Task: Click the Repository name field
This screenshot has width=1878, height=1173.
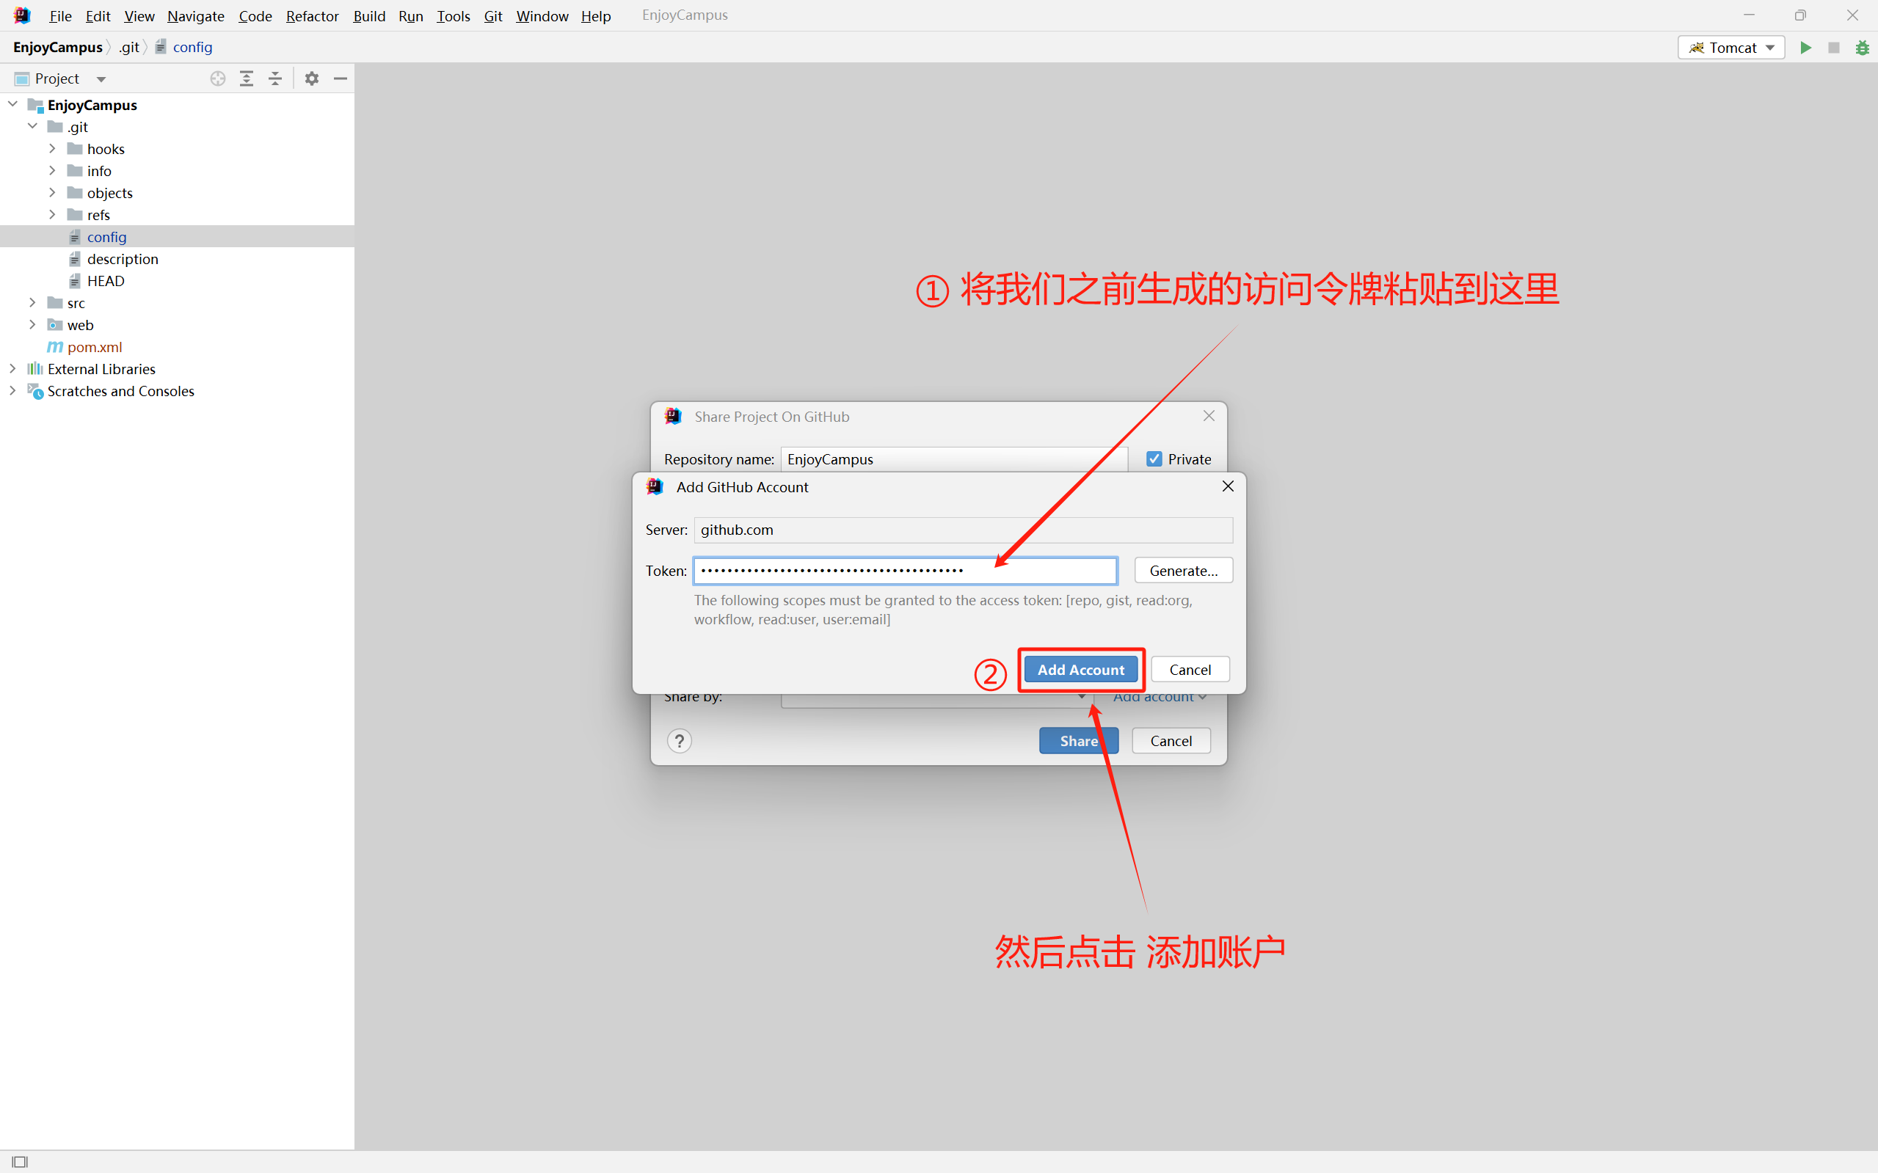Action: click(x=954, y=459)
